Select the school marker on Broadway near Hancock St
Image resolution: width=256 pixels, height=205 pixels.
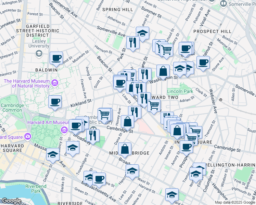(x=132, y=172)
